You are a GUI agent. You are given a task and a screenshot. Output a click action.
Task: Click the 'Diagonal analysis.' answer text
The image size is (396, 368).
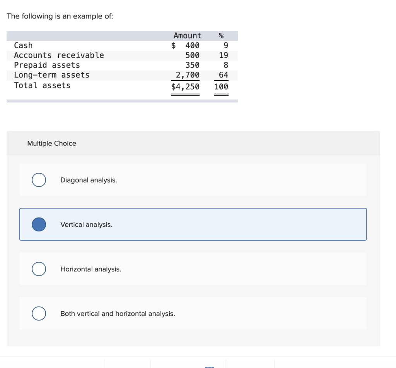(x=89, y=180)
